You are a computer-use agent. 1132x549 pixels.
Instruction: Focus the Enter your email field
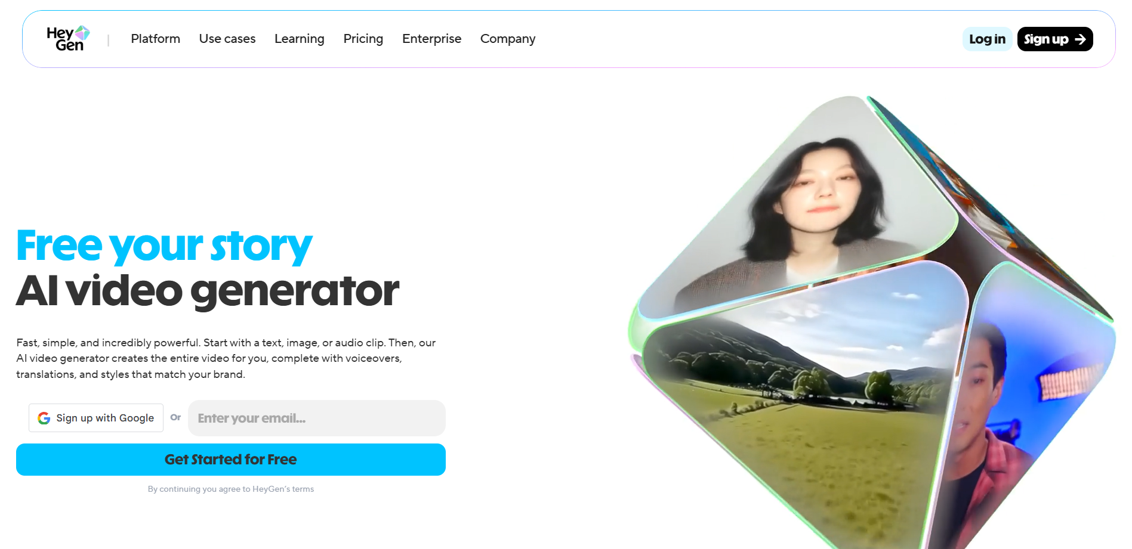tap(317, 418)
